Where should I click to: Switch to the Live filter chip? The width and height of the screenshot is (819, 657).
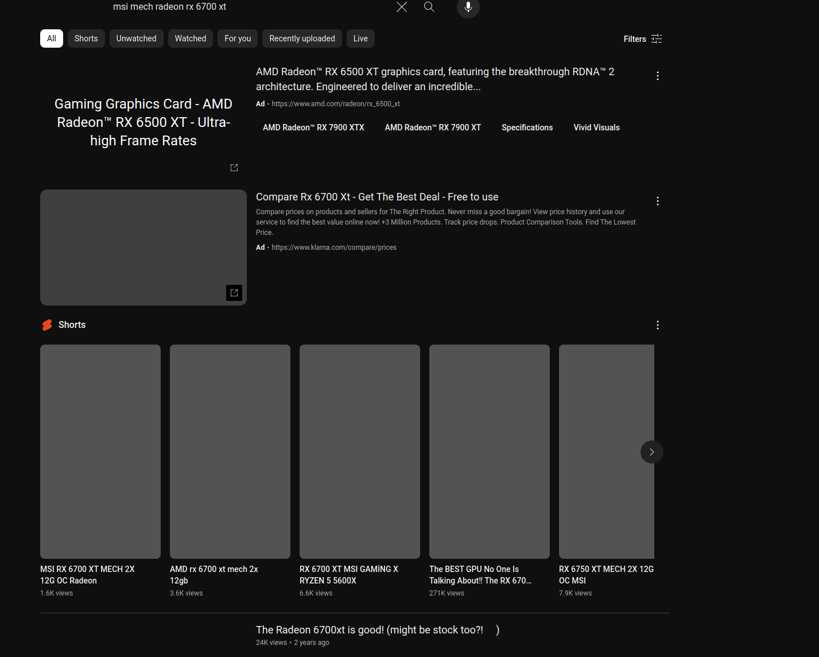360,38
